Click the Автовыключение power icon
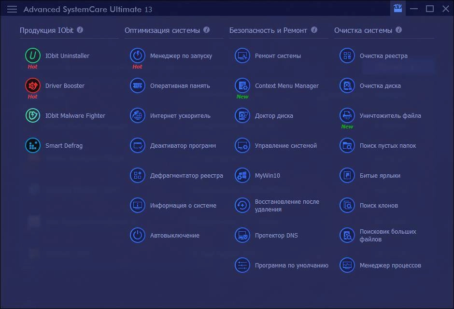 [138, 235]
